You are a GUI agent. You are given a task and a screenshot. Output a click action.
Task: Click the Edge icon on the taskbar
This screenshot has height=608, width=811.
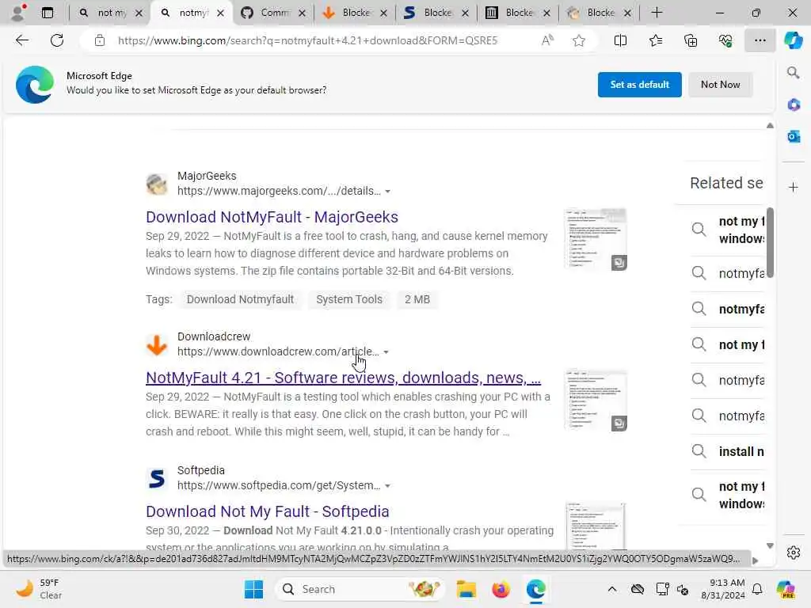tap(536, 589)
